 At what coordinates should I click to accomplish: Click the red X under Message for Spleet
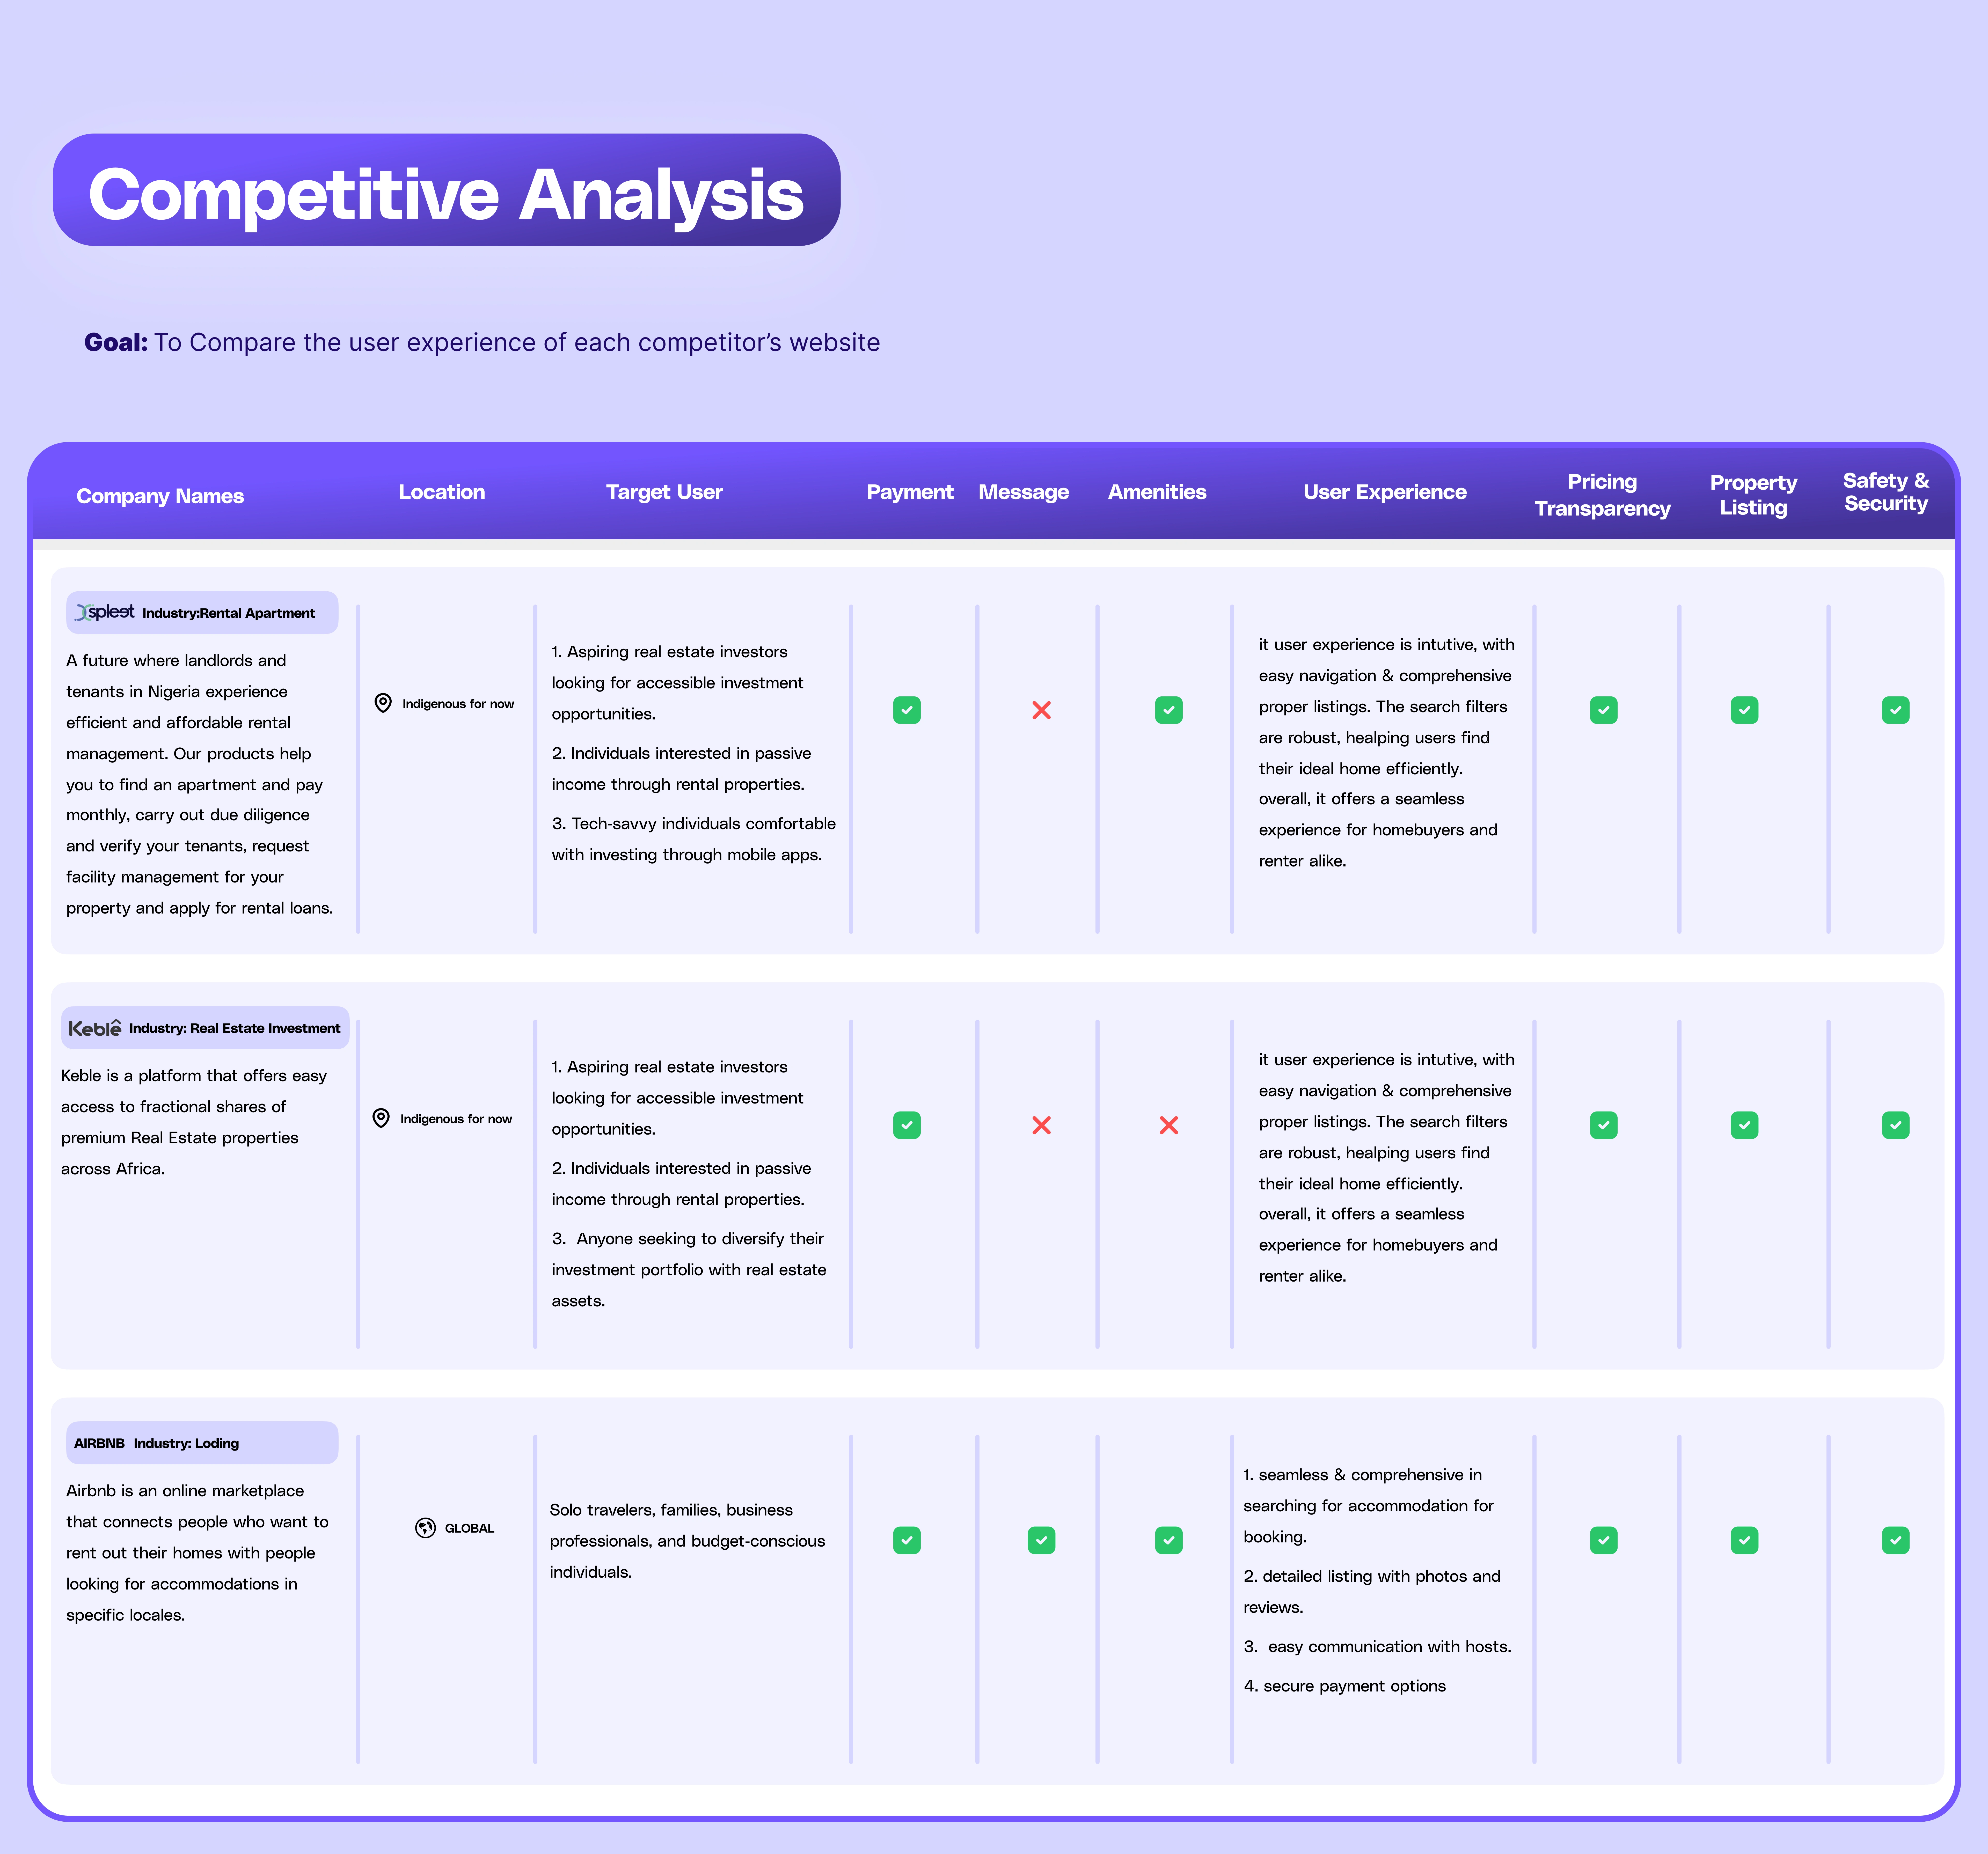[x=1041, y=710]
